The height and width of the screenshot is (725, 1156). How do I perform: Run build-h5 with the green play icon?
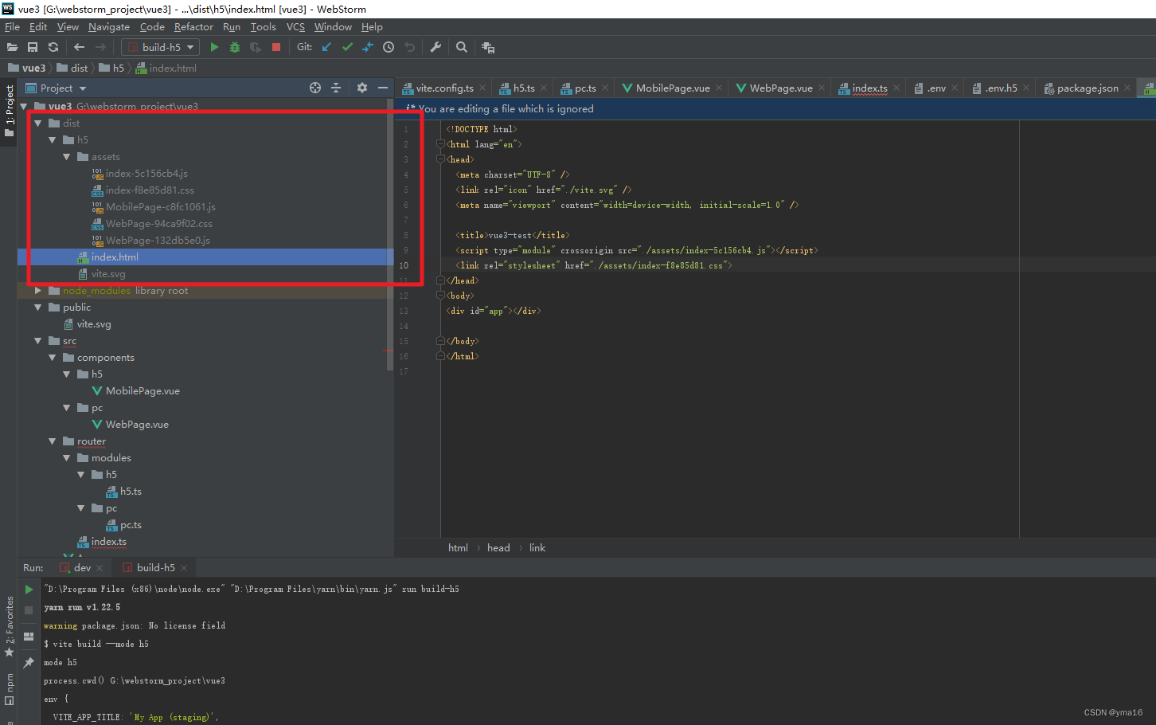point(214,47)
